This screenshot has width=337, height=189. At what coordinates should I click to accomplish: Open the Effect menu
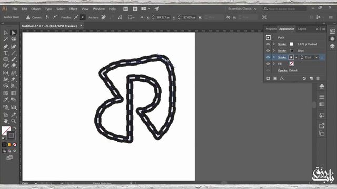[x=73, y=9]
